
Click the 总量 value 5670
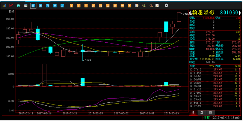coord(212,56)
